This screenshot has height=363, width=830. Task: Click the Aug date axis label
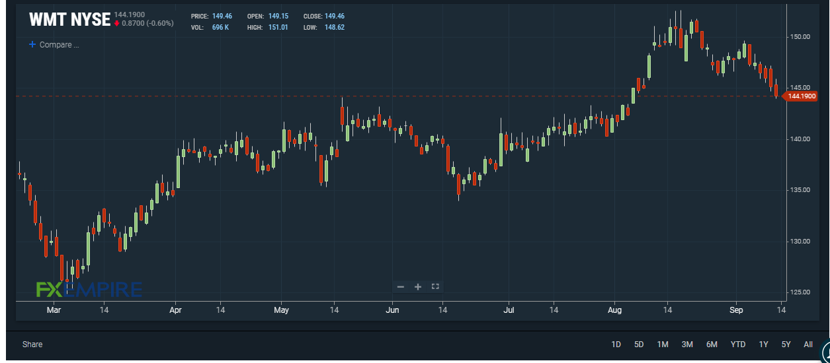615,310
